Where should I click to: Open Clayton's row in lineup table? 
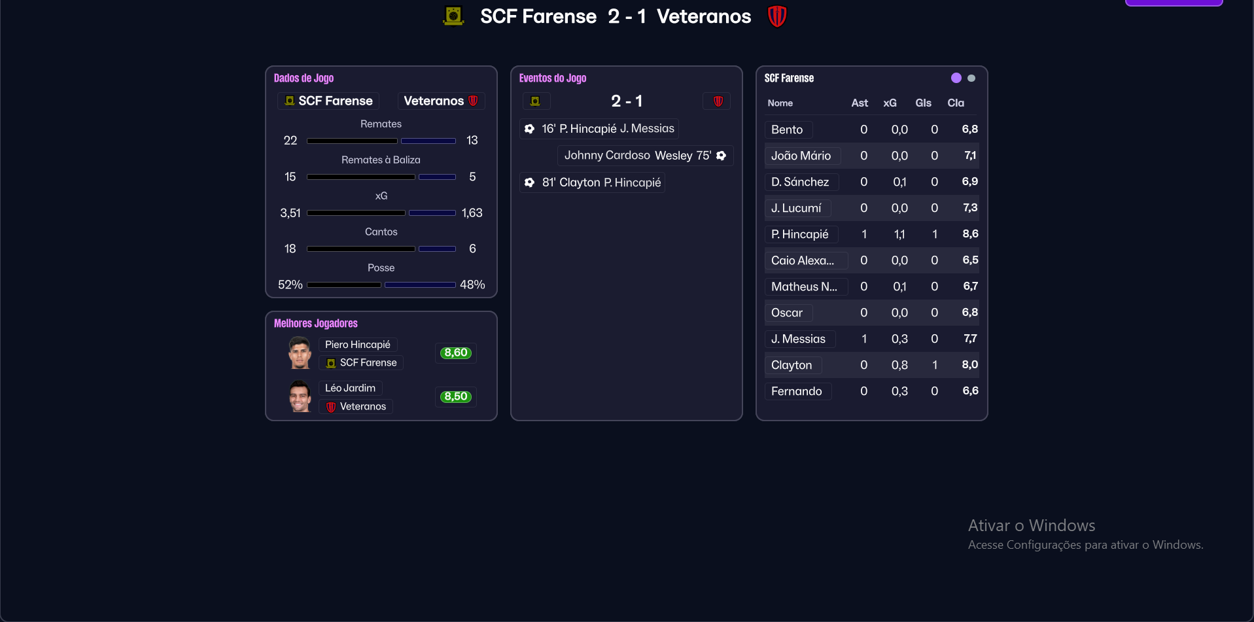pyautogui.click(x=792, y=365)
